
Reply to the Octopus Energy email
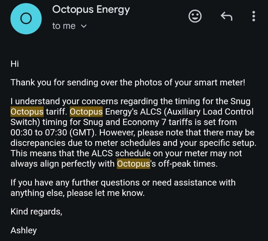pyautogui.click(x=226, y=16)
